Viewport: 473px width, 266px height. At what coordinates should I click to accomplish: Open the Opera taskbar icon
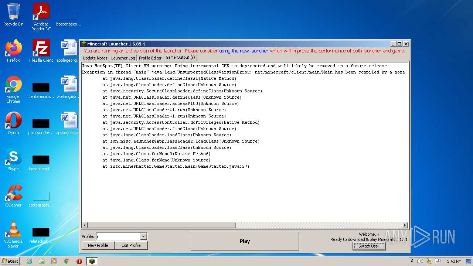pos(79,261)
